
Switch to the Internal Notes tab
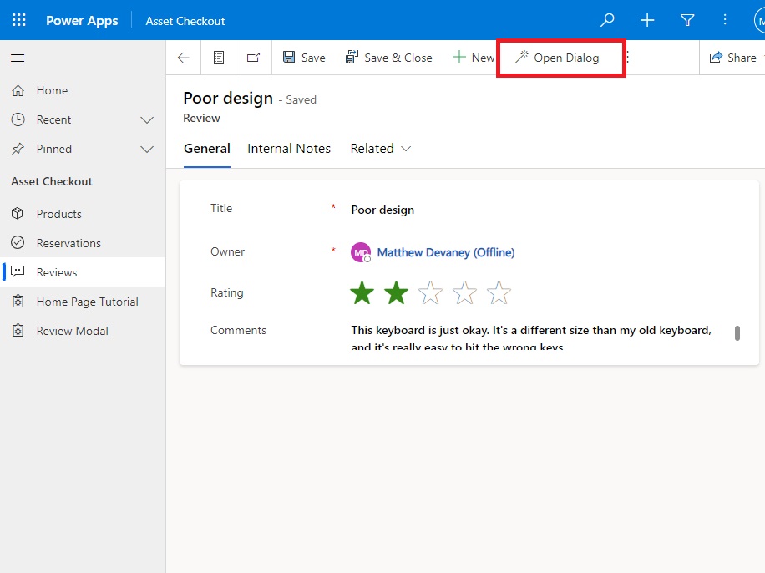289,148
